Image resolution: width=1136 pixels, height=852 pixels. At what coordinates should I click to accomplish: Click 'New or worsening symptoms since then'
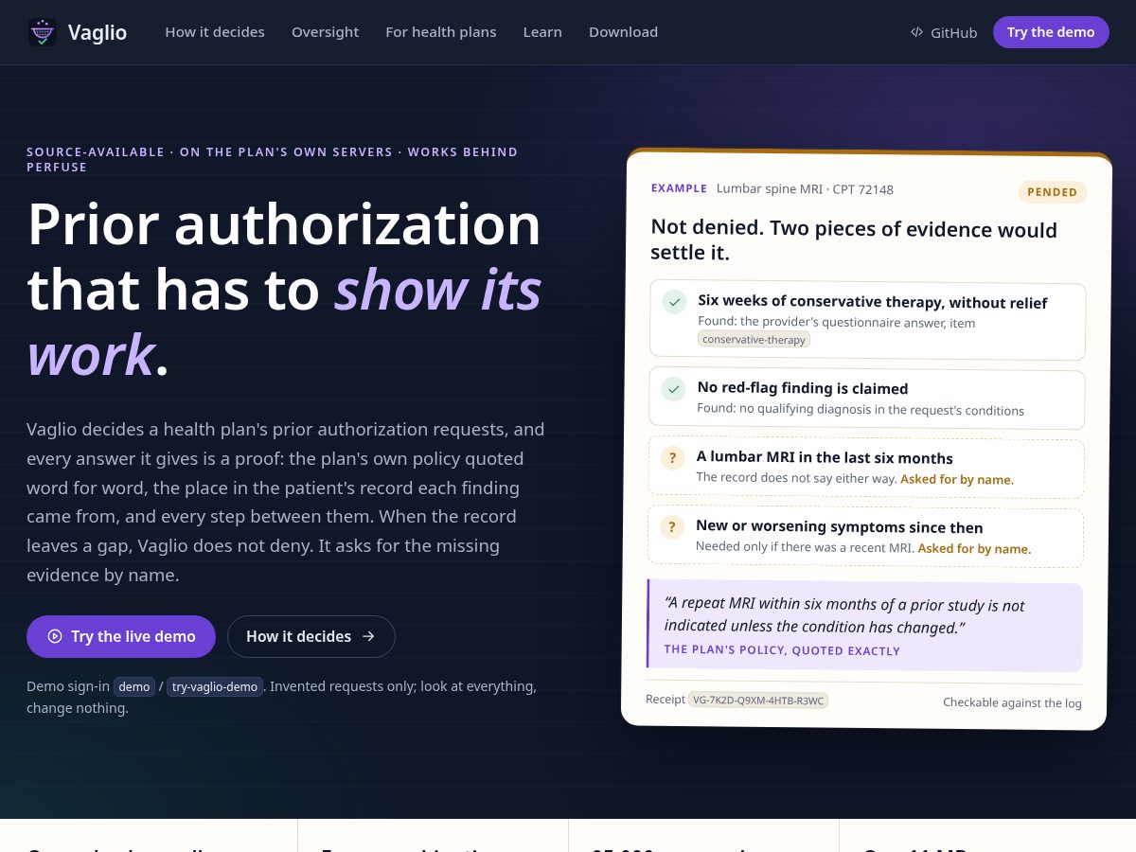(840, 526)
